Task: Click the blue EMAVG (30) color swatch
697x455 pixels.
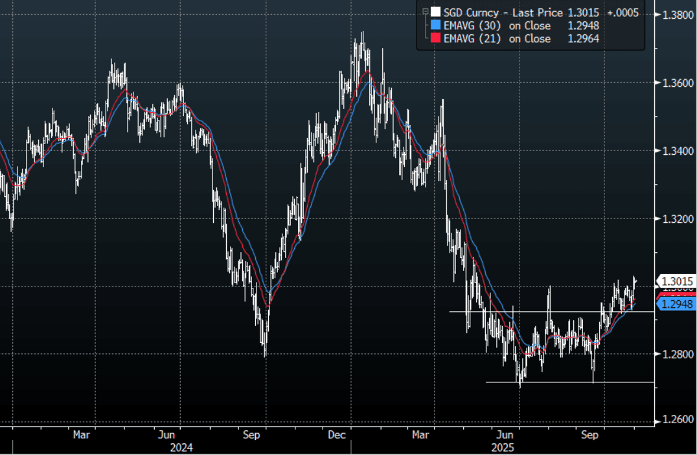Action: 436,25
